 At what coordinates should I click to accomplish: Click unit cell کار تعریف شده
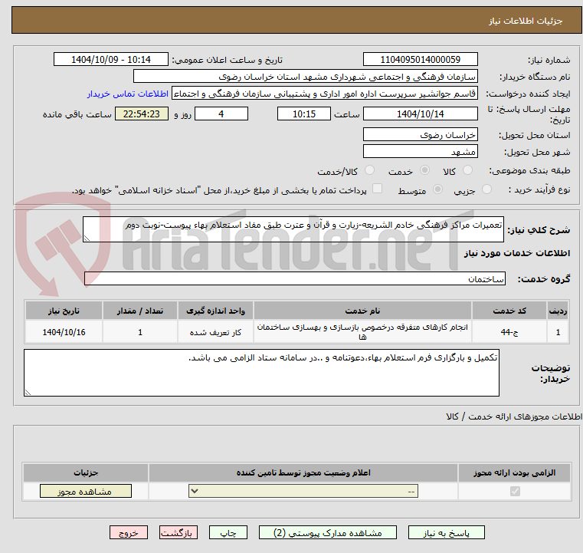click(x=215, y=331)
